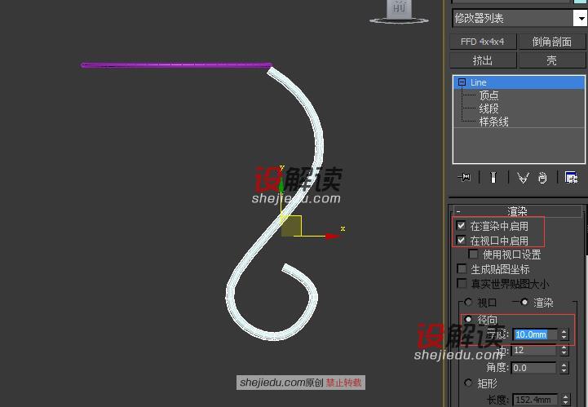Select 顶点 sub-object level
The height and width of the screenshot is (407, 588).
pos(489,95)
